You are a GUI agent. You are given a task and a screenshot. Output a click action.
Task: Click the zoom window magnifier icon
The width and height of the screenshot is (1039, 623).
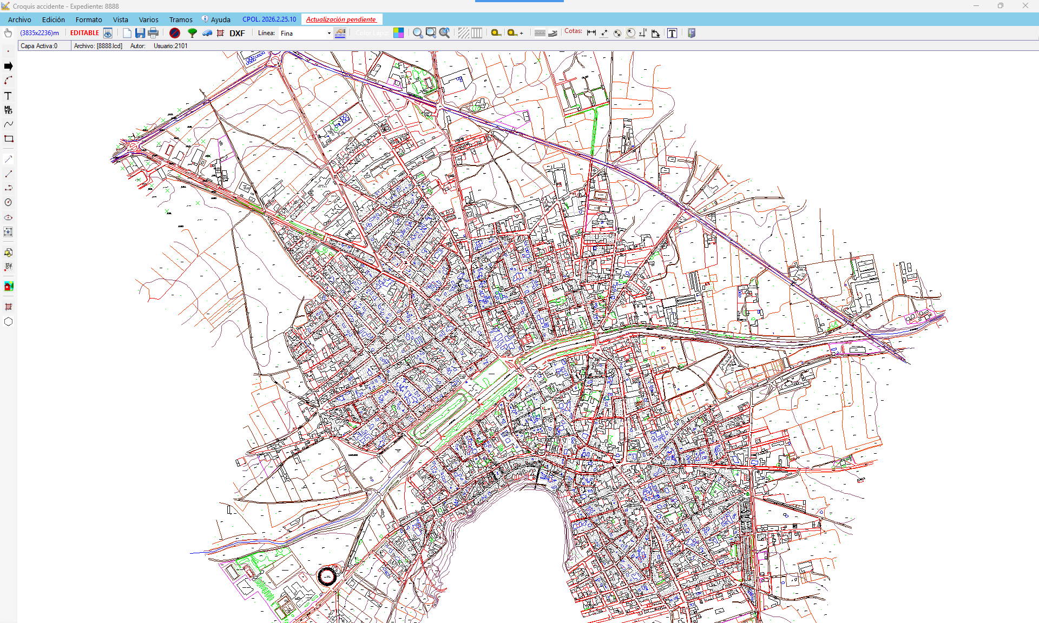tap(431, 33)
